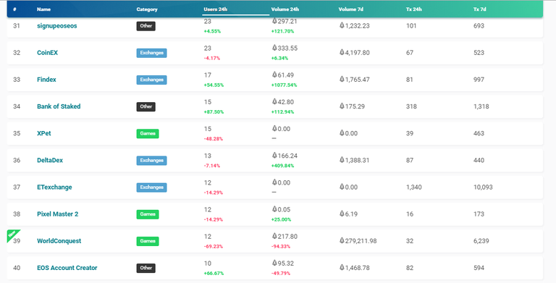Click the 6,239 Tx 7d value
Viewport: 556px width, 283px height.
(x=481, y=241)
